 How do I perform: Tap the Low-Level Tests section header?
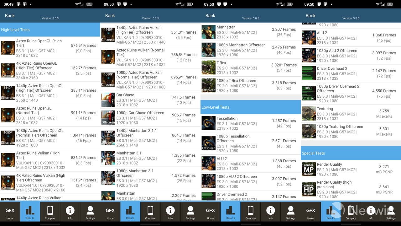pos(251,107)
